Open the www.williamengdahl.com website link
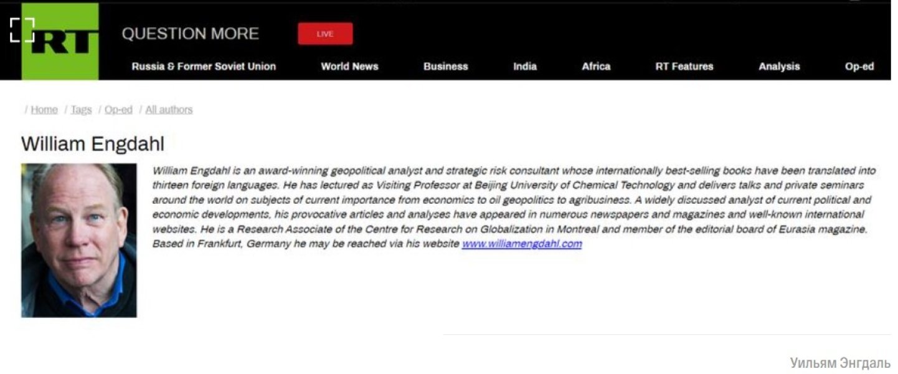The image size is (898, 374). click(521, 244)
